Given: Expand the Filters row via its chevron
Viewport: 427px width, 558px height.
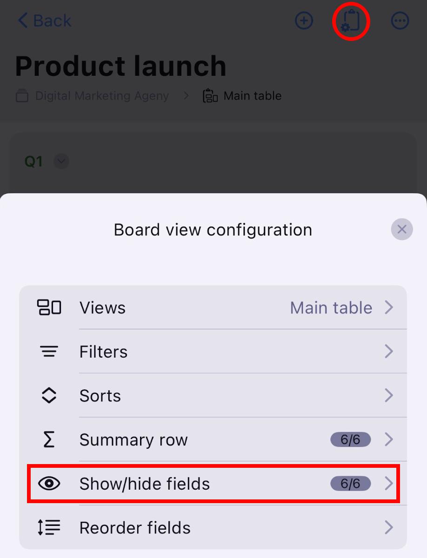Looking at the screenshot, I should coord(389,352).
